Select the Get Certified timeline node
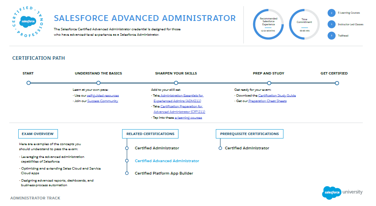The image size is (376, 206). [x=337, y=83]
